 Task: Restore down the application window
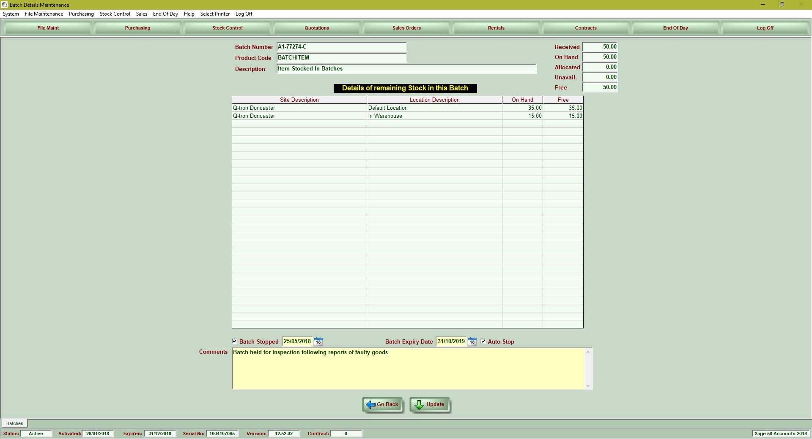tap(782, 5)
